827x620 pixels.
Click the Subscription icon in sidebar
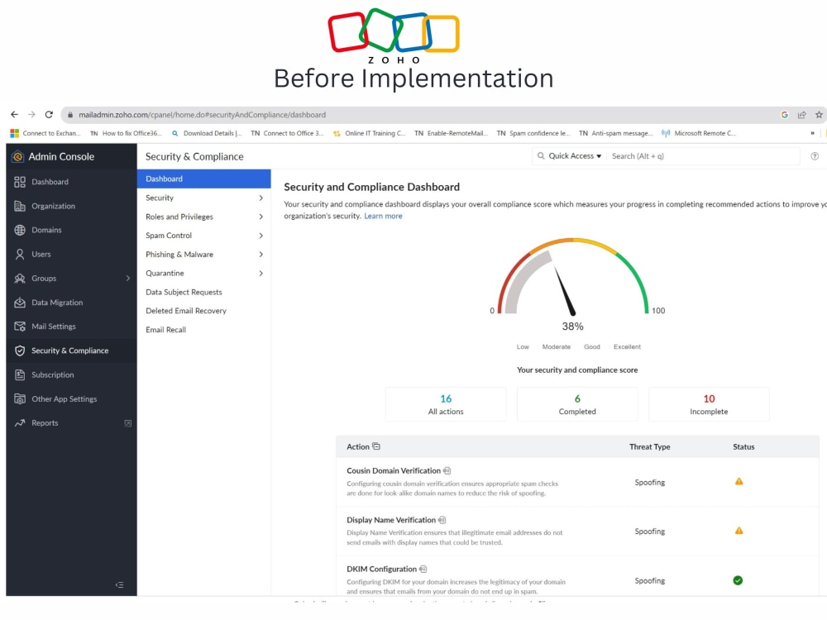[x=18, y=374]
